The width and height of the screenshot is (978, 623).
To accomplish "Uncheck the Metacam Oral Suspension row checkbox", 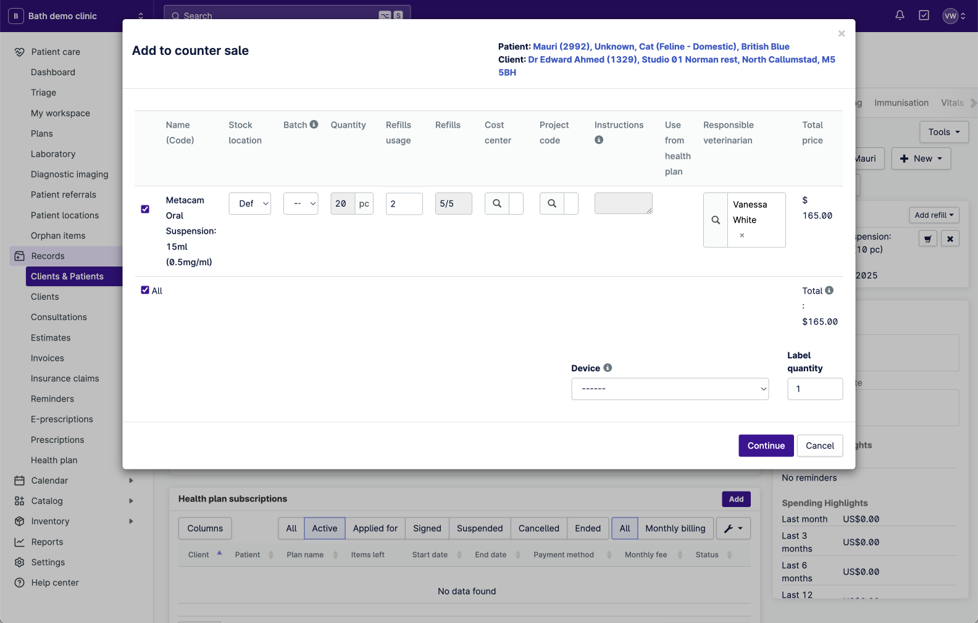I will pyautogui.click(x=145, y=209).
